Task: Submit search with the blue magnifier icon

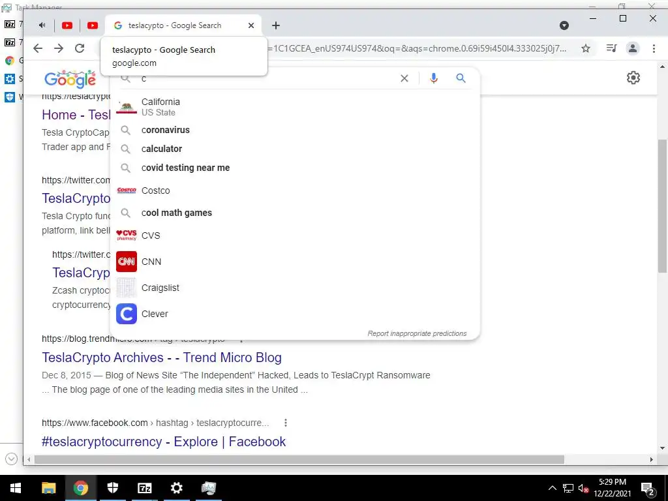Action: [x=461, y=78]
